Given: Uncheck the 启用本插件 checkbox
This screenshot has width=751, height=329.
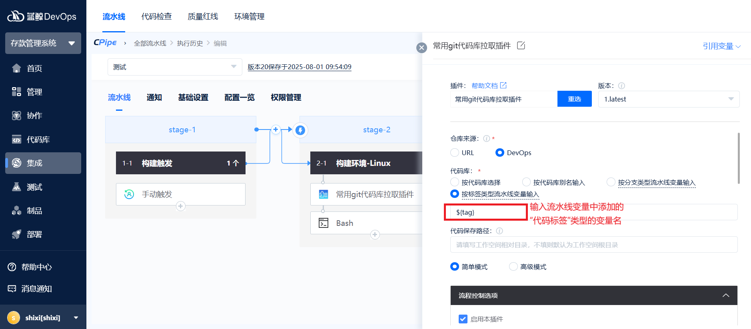Looking at the screenshot, I should [x=463, y=319].
